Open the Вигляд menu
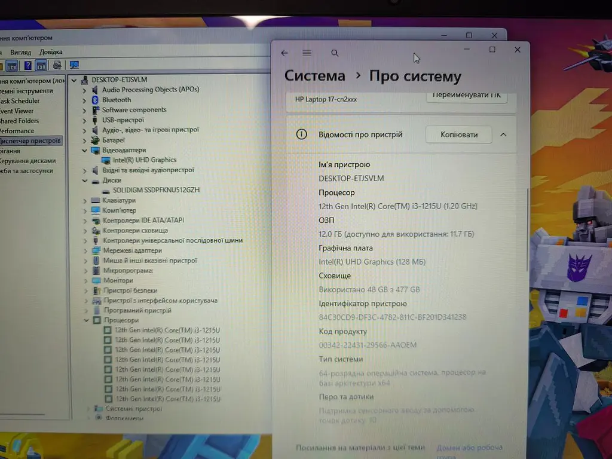Image resolution: width=612 pixels, height=459 pixels. (21, 52)
